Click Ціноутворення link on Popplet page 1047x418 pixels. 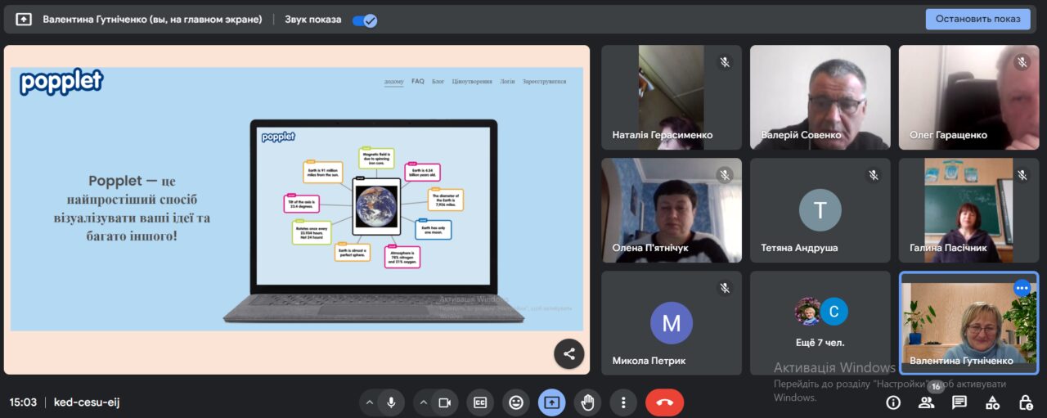[472, 82]
